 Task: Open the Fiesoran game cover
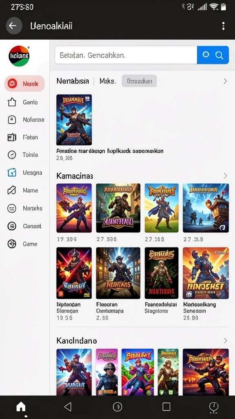coord(118,273)
